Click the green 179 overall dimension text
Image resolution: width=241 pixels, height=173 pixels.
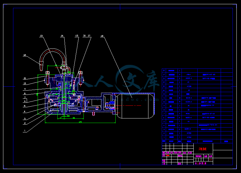click(x=80, y=122)
